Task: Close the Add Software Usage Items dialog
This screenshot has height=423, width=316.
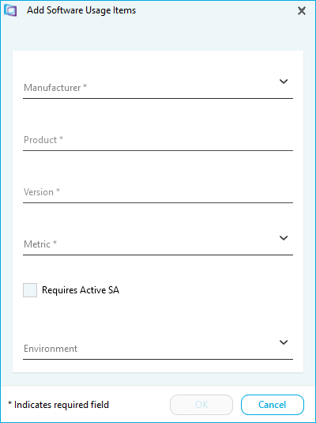Action: [x=302, y=11]
